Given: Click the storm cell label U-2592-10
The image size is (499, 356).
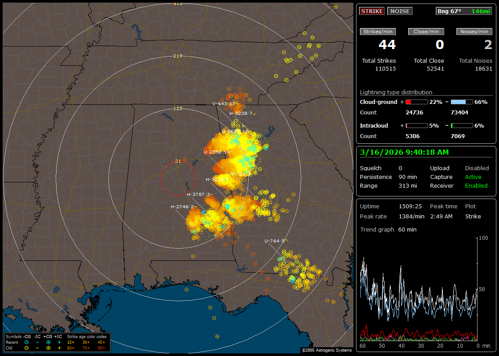Looking at the screenshot, I should click(x=216, y=152).
